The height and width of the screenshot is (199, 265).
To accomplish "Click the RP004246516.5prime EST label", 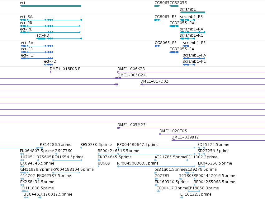I will (x=118, y=151).
